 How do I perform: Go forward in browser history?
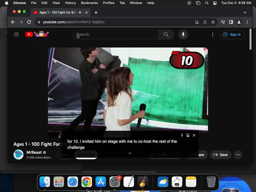(x=21, y=22)
